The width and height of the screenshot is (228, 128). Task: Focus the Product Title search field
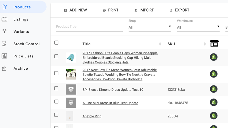pyautogui.click(x=89, y=27)
